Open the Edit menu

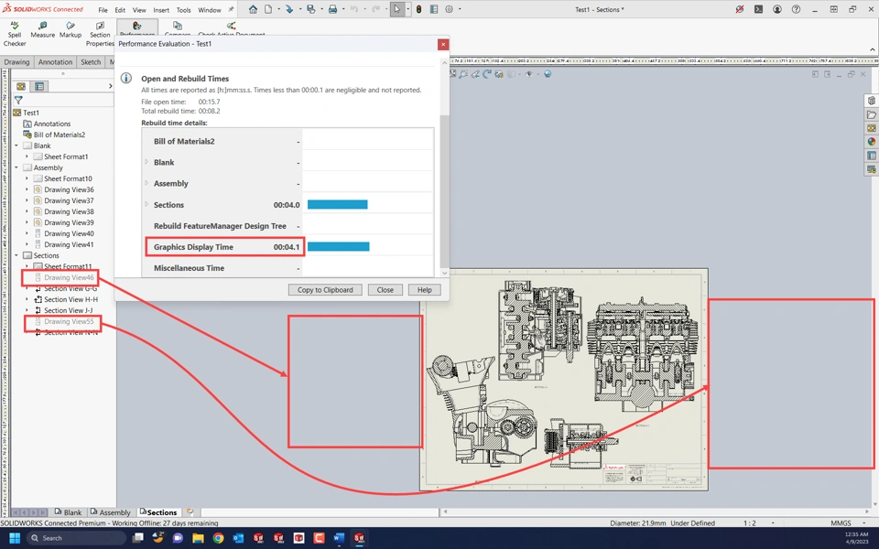tap(120, 10)
